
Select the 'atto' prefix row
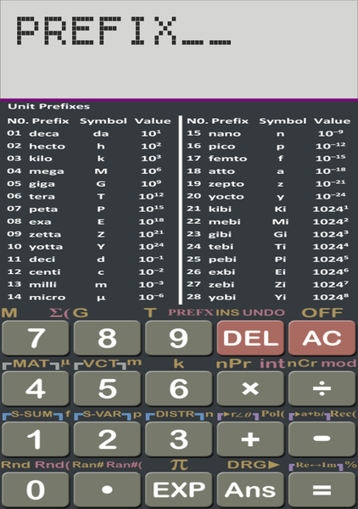pyautogui.click(x=266, y=171)
